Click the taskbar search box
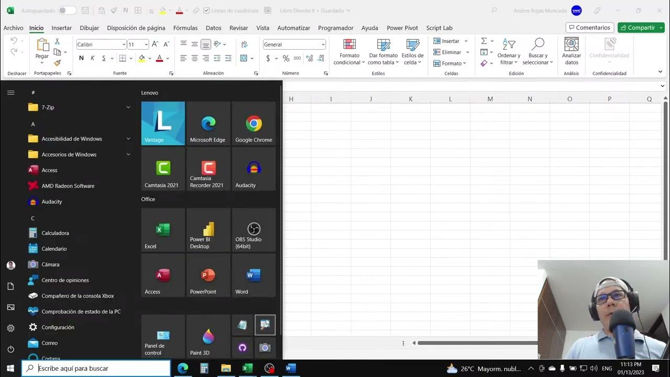 tap(96, 368)
